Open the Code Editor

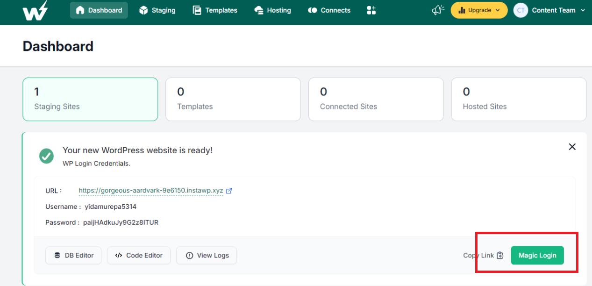tap(139, 255)
